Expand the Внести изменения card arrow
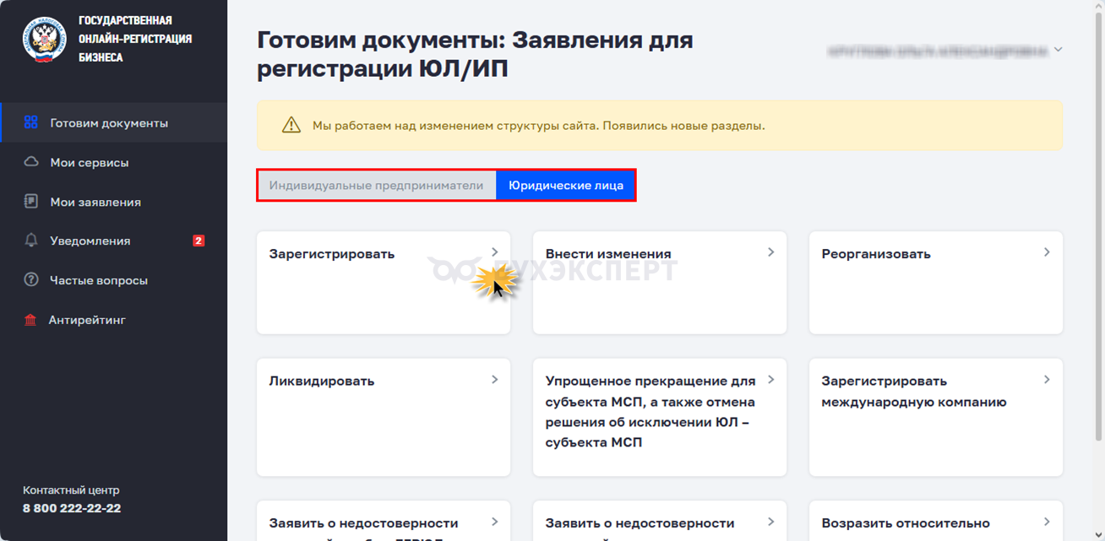The width and height of the screenshot is (1105, 541). [x=770, y=252]
